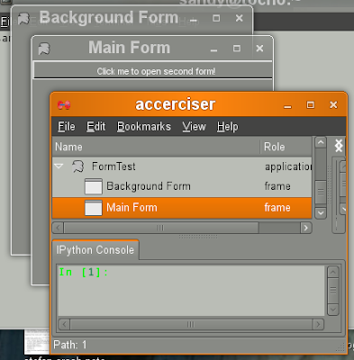Sort tree by the Role column header
The height and width of the screenshot is (360, 354).
click(286, 147)
